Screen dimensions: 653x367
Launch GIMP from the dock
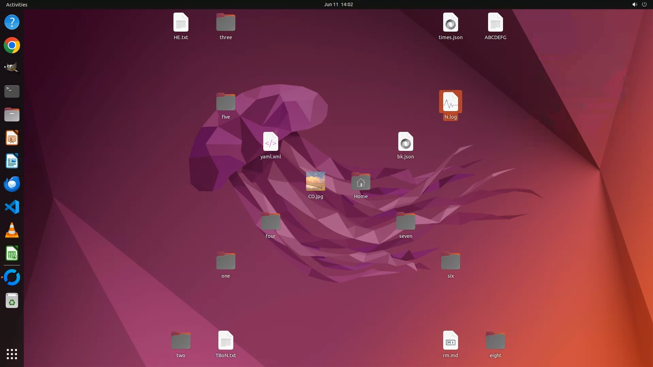[x=12, y=68]
